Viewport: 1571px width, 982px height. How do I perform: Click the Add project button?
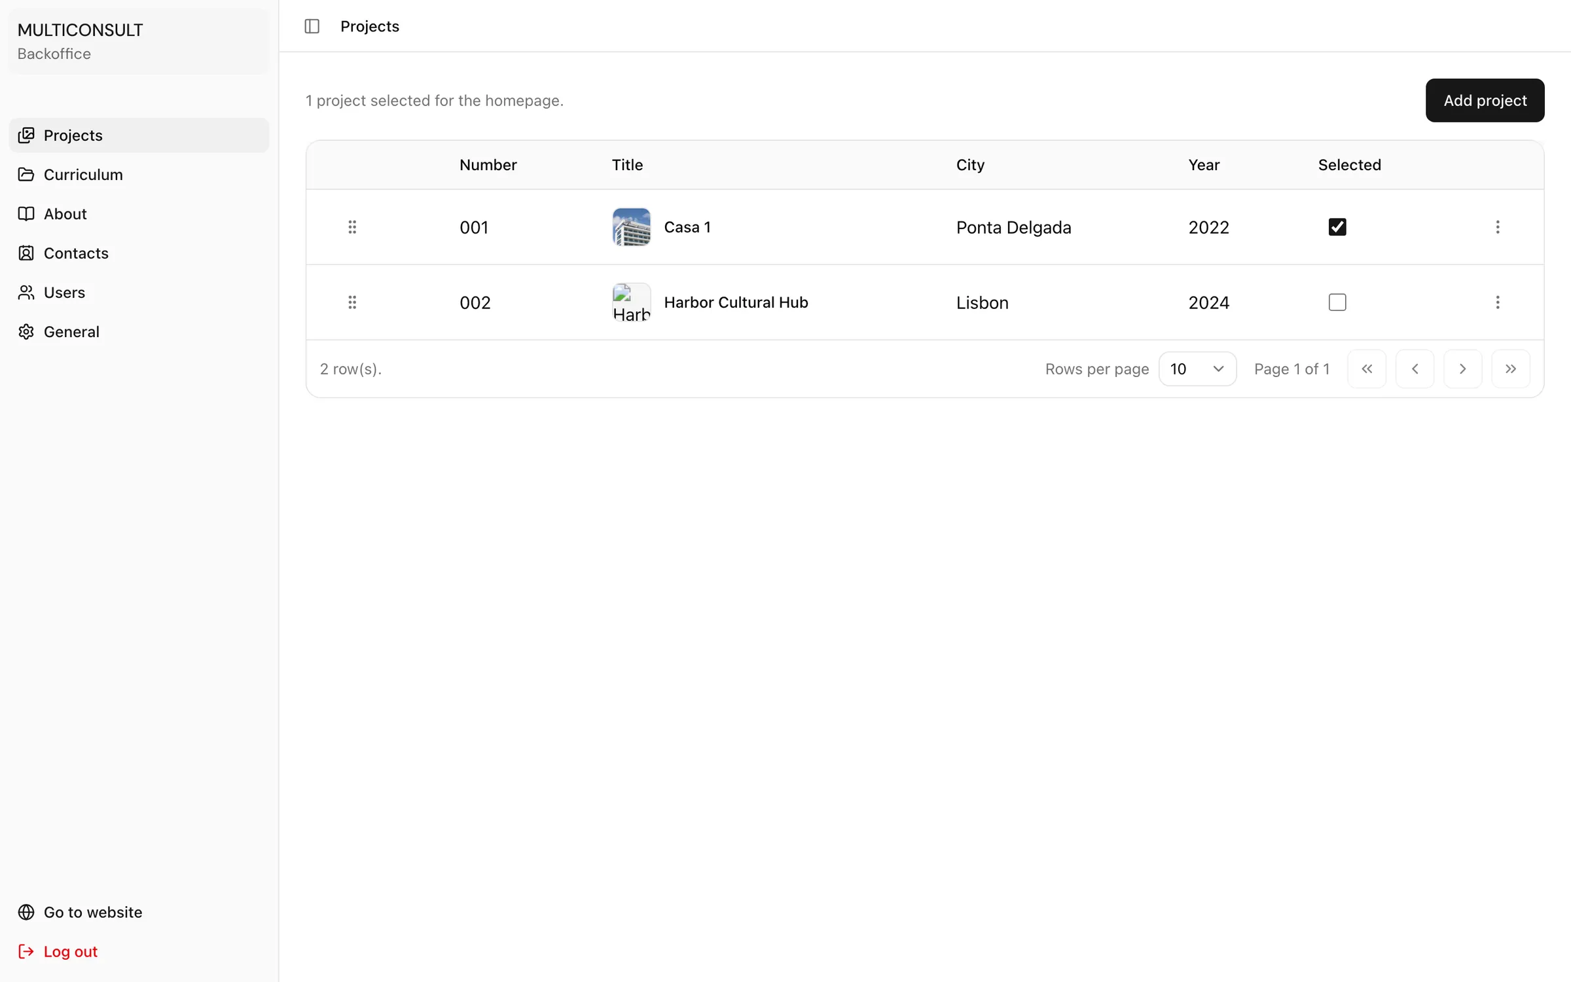[1485, 100]
